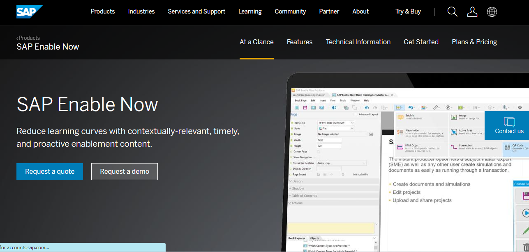Click the redo arrow in Producer toolbar
Image resolution: width=529 pixels, height=252 pixels.
pos(375,107)
